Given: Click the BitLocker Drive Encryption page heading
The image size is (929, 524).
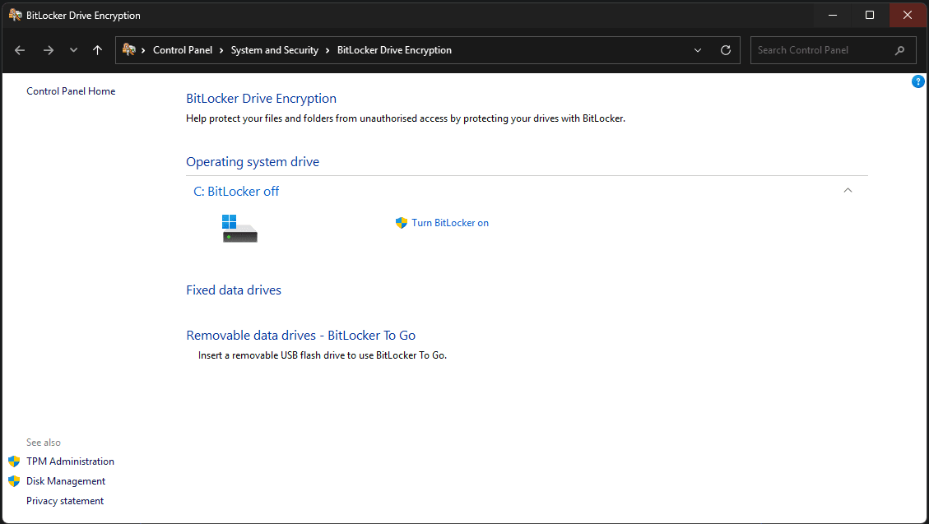Looking at the screenshot, I should tap(262, 98).
